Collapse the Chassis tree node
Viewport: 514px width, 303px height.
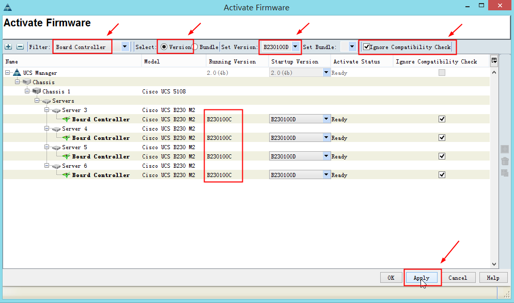tap(17, 82)
